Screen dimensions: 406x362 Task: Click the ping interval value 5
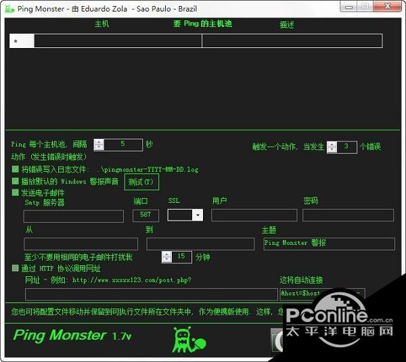coord(123,145)
